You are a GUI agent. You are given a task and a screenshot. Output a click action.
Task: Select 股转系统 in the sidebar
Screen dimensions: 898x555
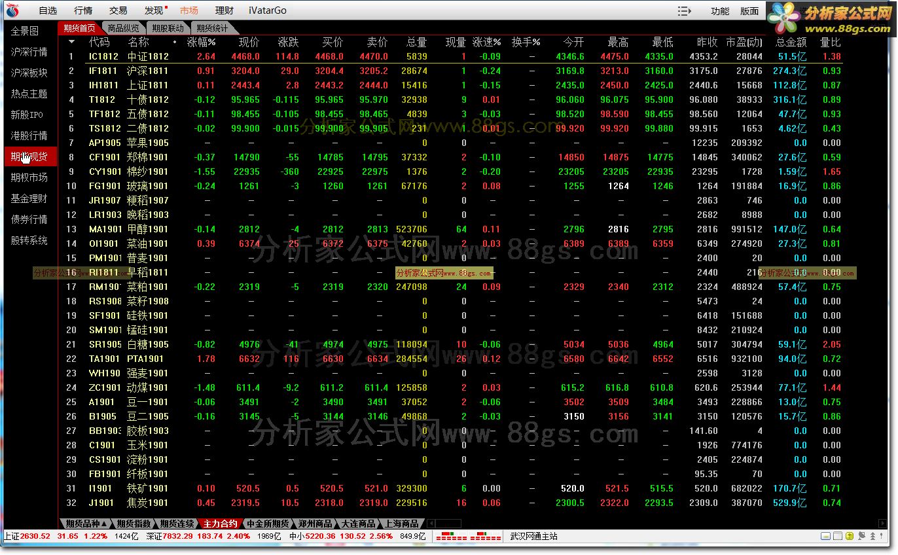pyautogui.click(x=29, y=240)
